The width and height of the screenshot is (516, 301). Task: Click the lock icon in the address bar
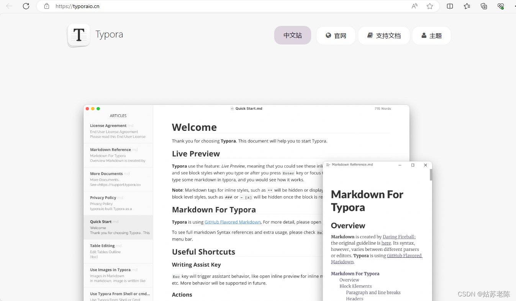point(47,6)
